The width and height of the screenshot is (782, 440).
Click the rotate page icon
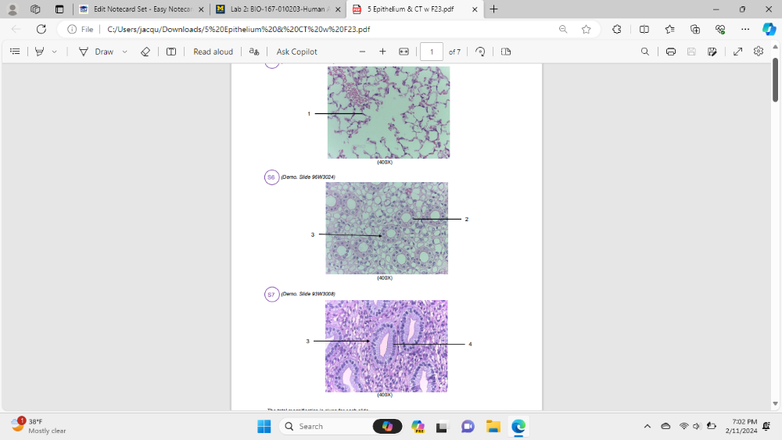[480, 52]
